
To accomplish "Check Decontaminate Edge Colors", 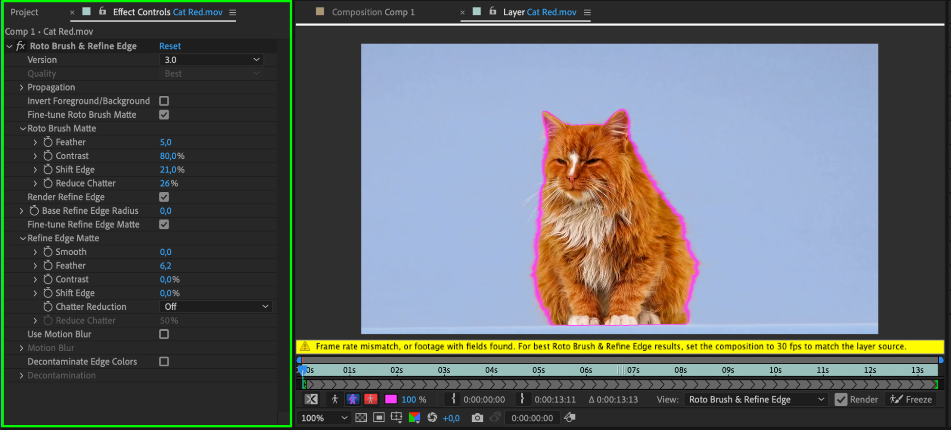I will coord(164,362).
